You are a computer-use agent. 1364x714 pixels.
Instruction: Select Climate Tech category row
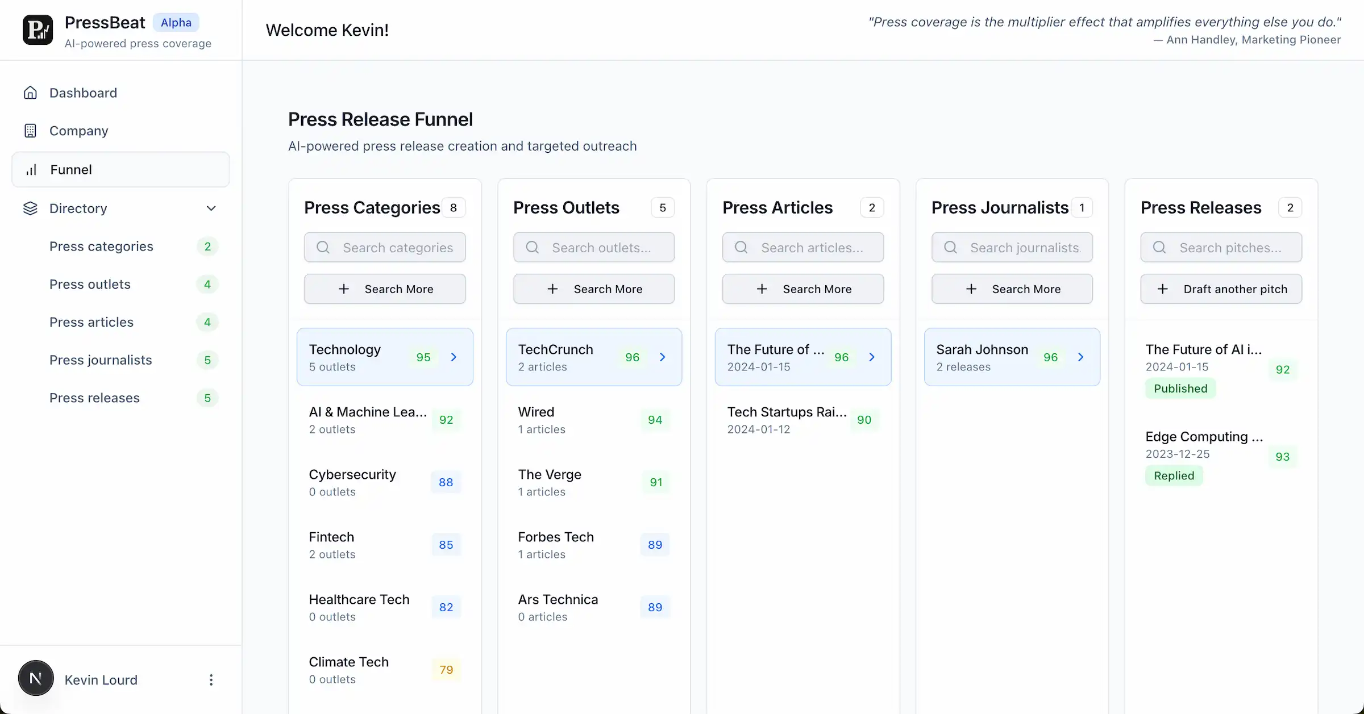tap(385, 670)
